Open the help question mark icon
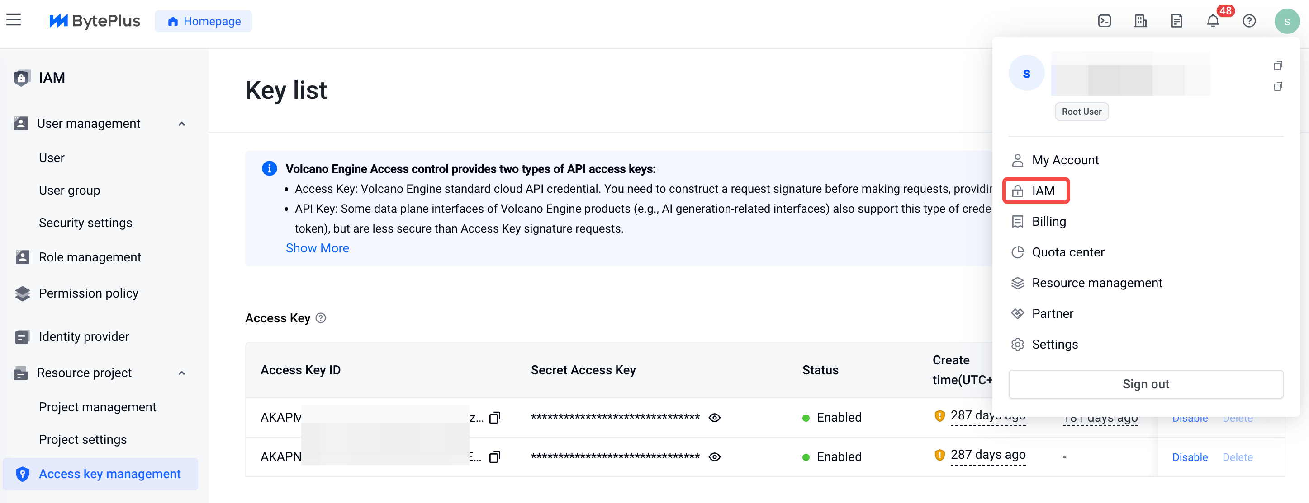This screenshot has width=1309, height=503. [x=1249, y=21]
